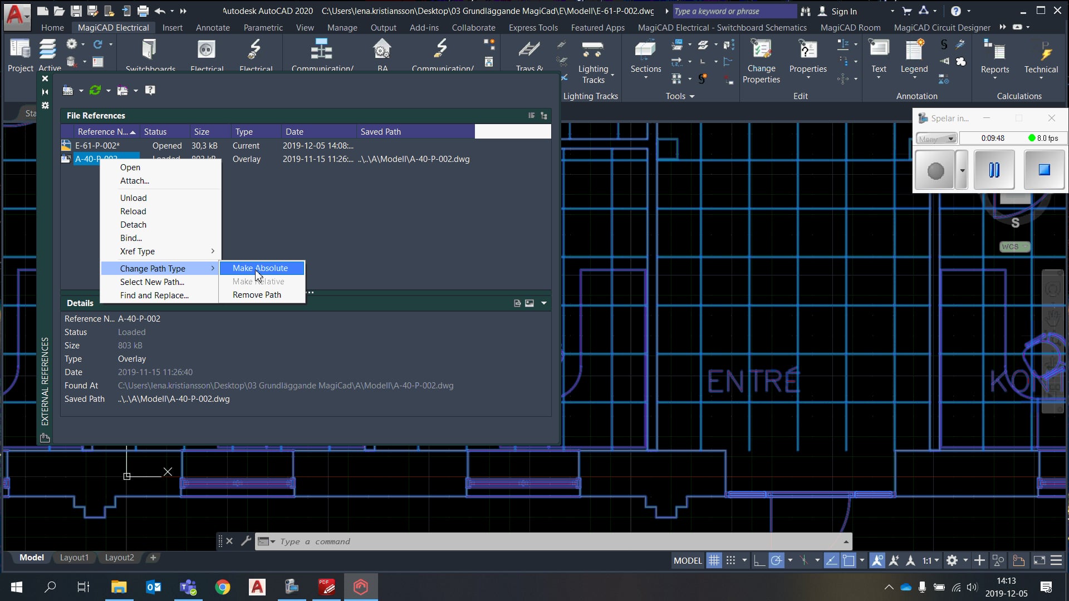Switch File References to tree view icon

point(544,116)
